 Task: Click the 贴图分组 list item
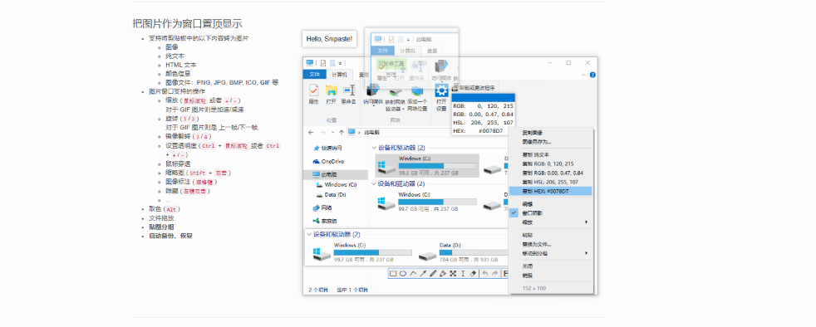click(x=161, y=227)
